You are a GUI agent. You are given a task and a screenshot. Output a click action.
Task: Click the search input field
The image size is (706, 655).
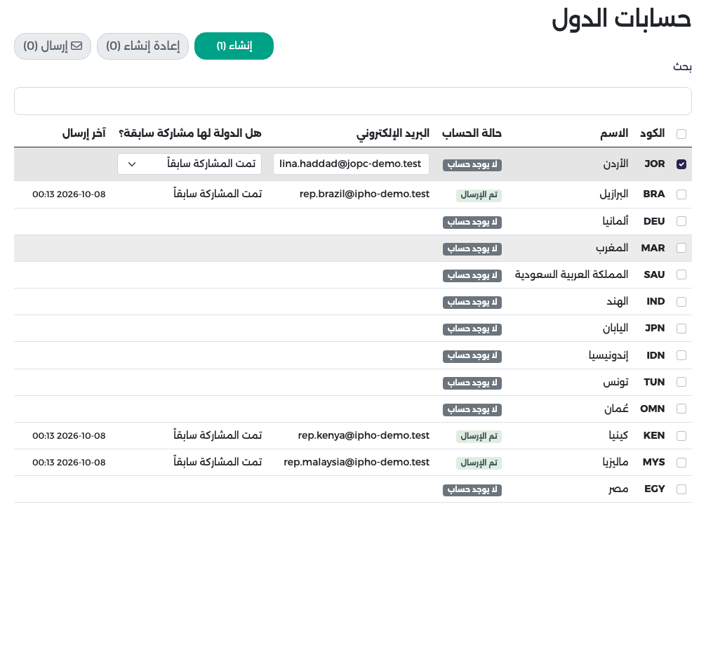353,101
